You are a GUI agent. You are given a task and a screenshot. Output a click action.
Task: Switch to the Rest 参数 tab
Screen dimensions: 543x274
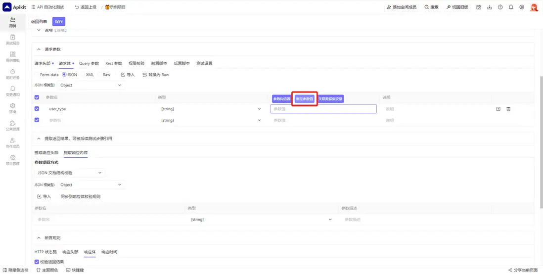[114, 63]
